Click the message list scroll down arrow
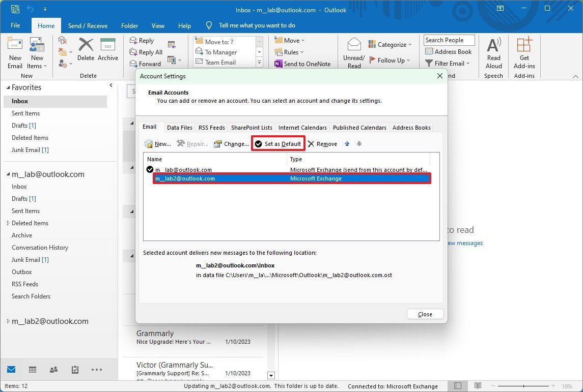The width and height of the screenshot is (583, 392). [x=271, y=376]
